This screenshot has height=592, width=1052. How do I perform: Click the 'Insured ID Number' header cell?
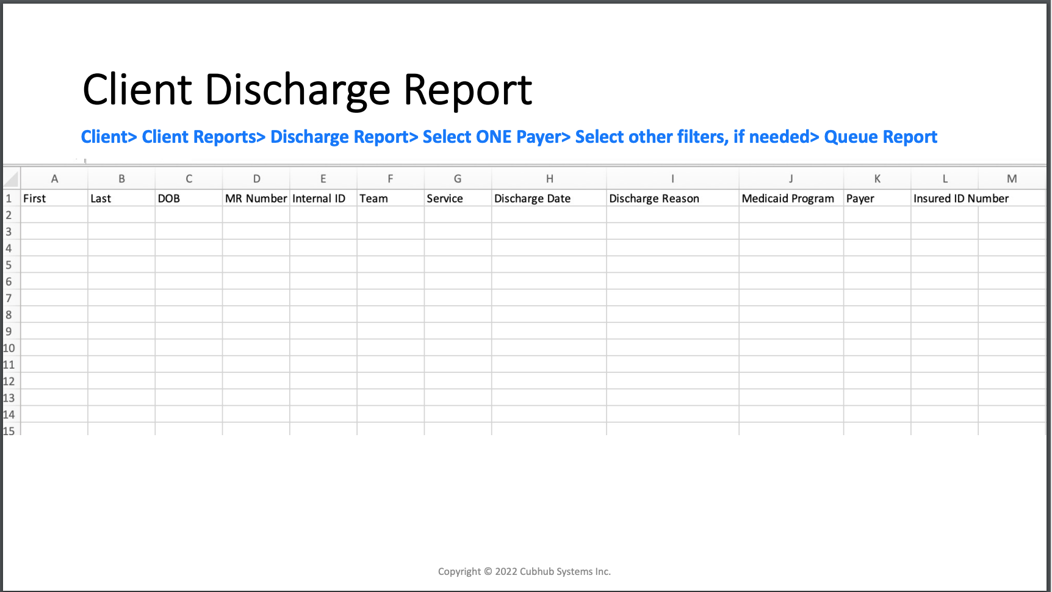961,198
